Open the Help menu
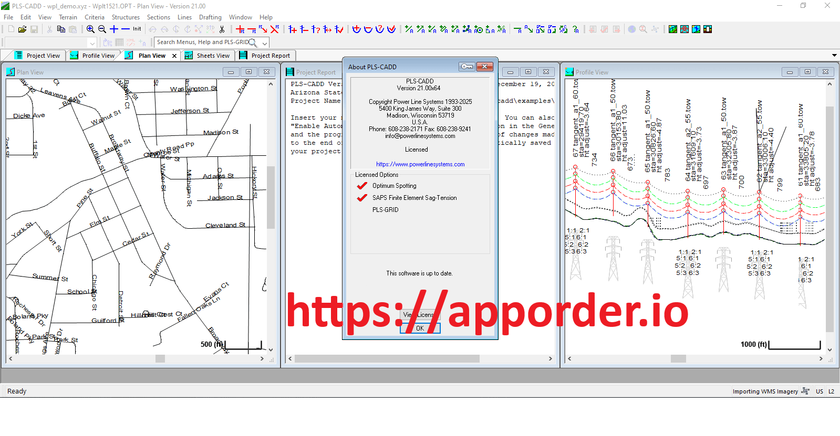This screenshot has height=436, width=840. point(266,17)
